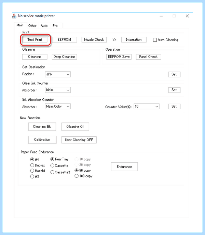The height and width of the screenshot is (235, 205).
Task: Click the Integration button
Action: tap(134, 40)
